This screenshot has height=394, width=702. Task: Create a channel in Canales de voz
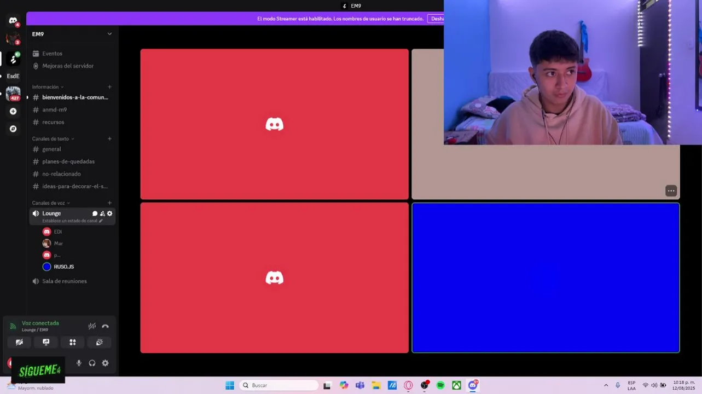[x=109, y=203]
